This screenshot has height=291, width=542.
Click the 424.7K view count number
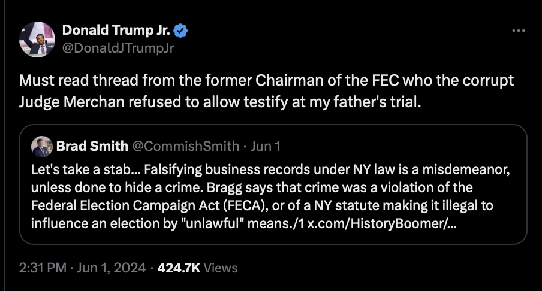[178, 268]
